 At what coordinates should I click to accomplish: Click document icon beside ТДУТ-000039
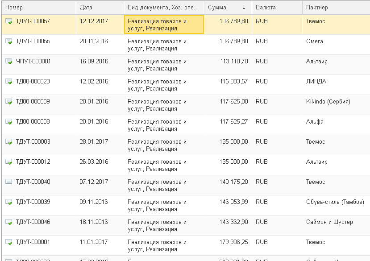point(8,202)
